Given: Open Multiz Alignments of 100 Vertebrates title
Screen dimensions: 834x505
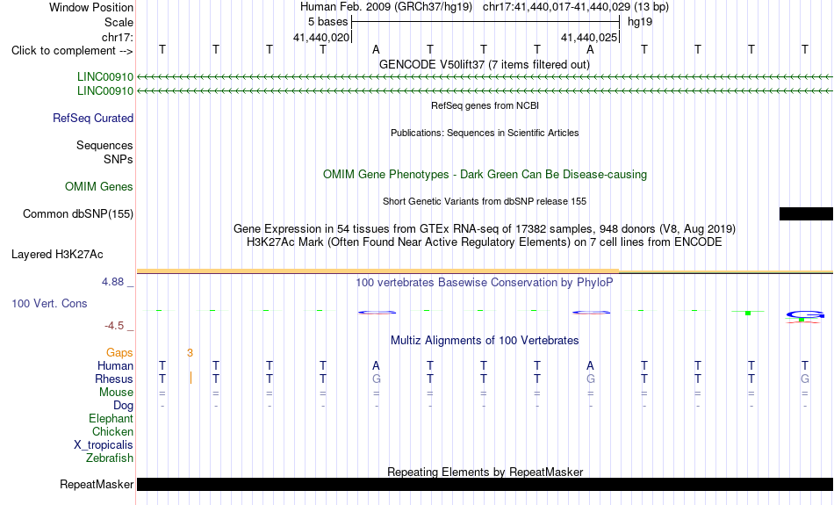Looking at the screenshot, I should coord(485,341).
